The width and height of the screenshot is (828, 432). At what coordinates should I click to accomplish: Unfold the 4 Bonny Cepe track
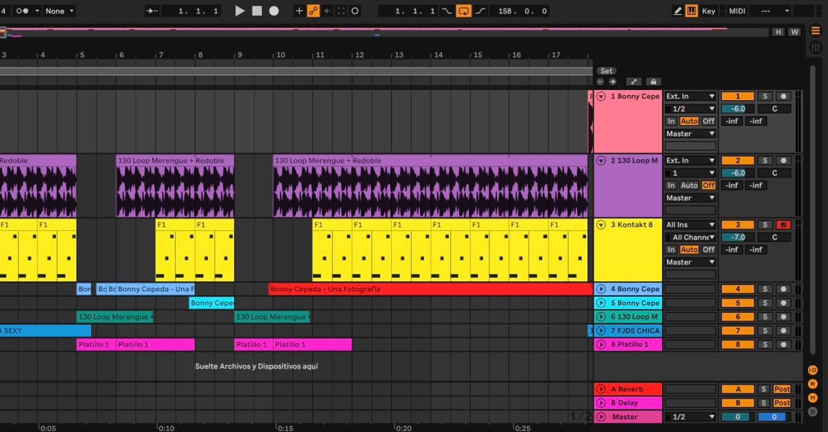(601, 289)
